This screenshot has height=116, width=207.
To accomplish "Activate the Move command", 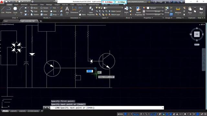I will [x=34, y=8].
